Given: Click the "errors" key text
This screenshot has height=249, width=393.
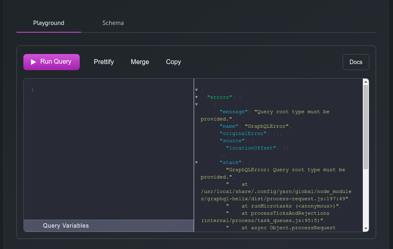Looking at the screenshot, I should click(219, 97).
